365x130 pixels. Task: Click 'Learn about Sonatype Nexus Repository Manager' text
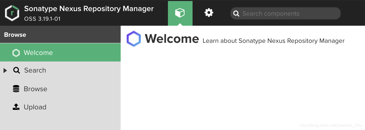(x=273, y=41)
